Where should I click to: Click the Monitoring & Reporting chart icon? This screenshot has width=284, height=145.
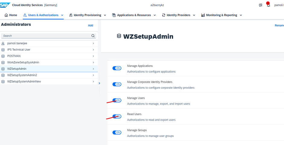point(203,15)
